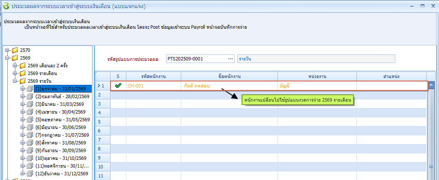The width and height of the screenshot is (439, 180).
Task: Click calendar icon for กุมภาพันธ์ period
Action: point(30,96)
